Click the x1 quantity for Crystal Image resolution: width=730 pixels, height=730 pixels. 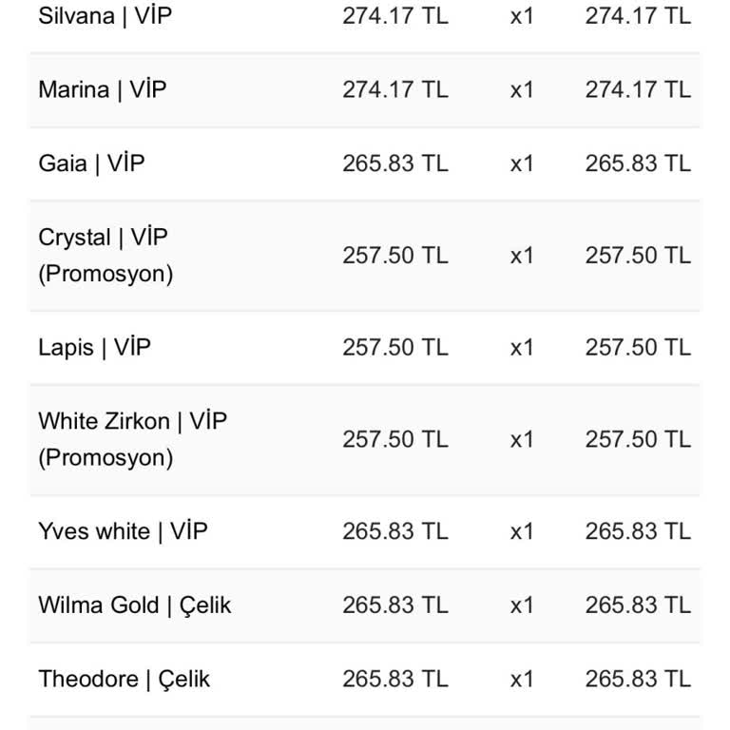coord(522,256)
